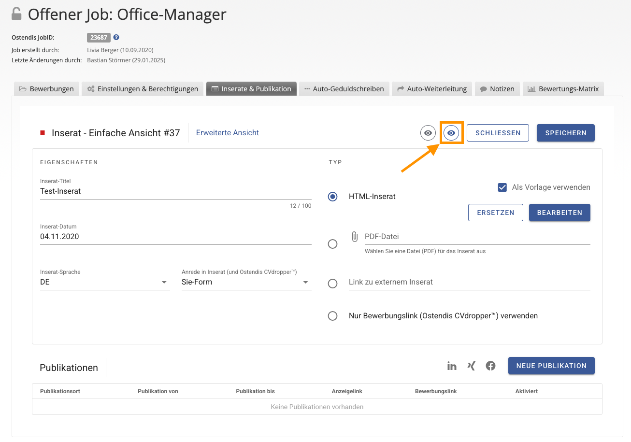Share via the Xing icon
The height and width of the screenshot is (442, 631).
(472, 366)
